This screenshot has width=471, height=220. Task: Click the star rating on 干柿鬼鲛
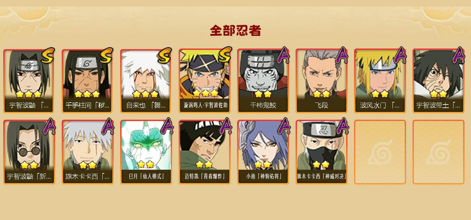pos(263,94)
